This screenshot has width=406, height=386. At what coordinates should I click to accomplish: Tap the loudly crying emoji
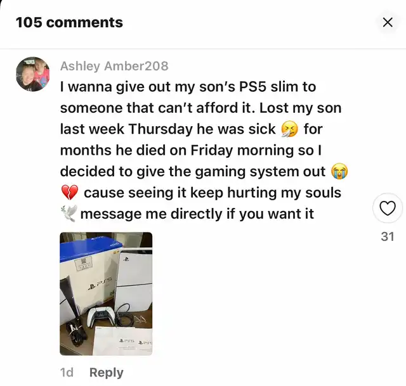[340, 171]
